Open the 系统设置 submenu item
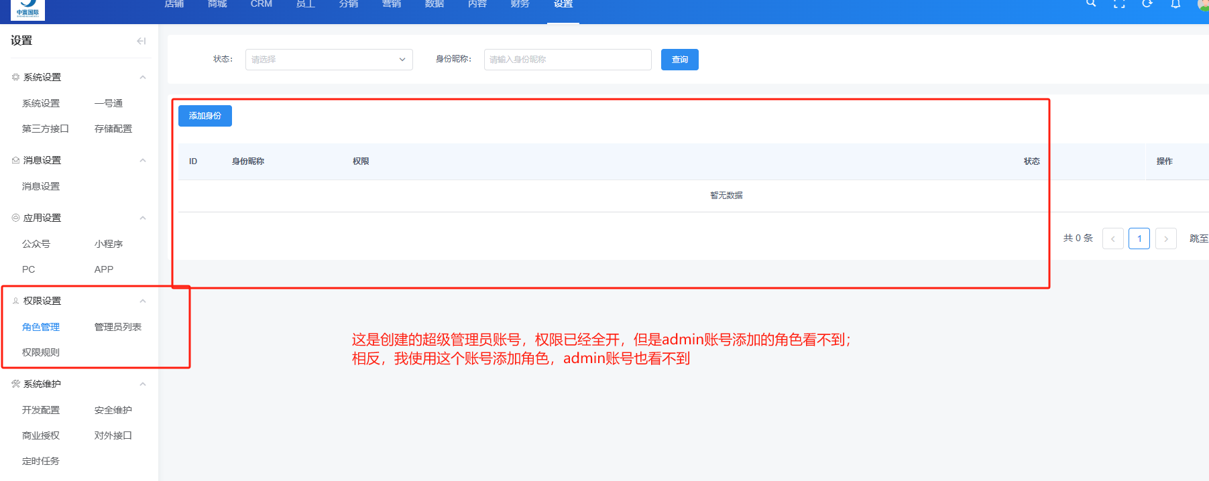Viewport: 1209px width, 481px height. pyautogui.click(x=41, y=103)
